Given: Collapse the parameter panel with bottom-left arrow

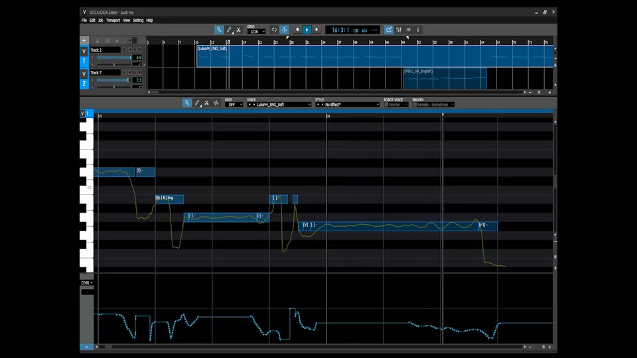Looking at the screenshot, I should pyautogui.click(x=86, y=347).
